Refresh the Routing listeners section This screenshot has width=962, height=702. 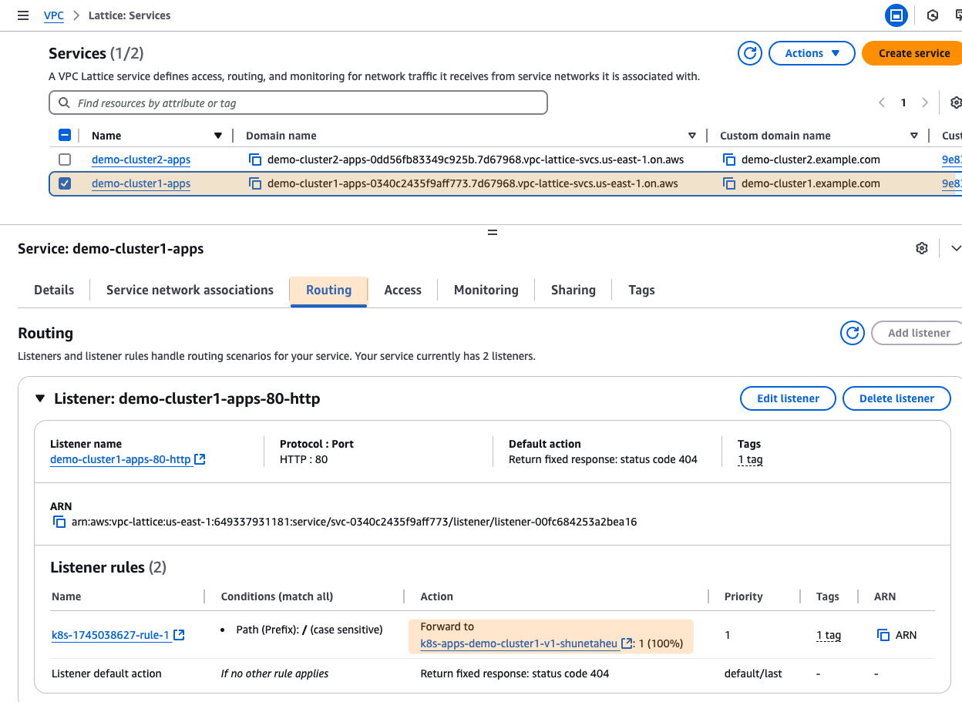[852, 333]
